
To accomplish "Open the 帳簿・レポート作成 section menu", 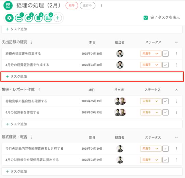I will point(39,90).
